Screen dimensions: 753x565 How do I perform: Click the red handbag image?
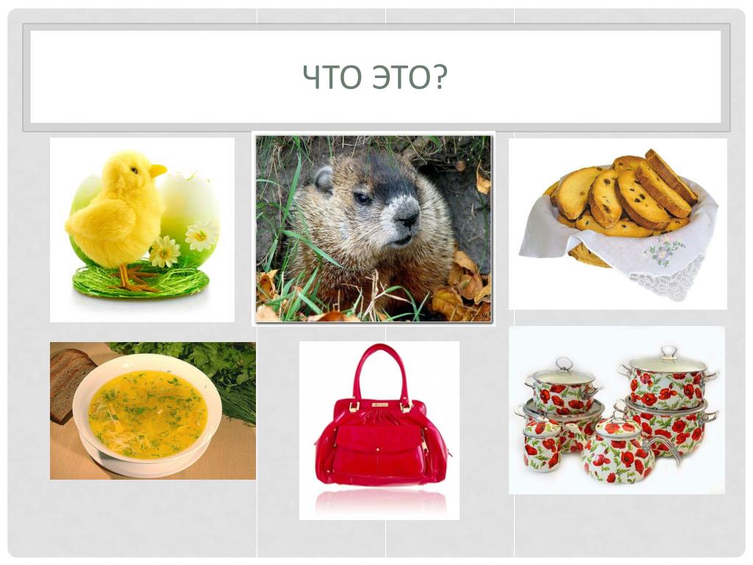click(379, 430)
